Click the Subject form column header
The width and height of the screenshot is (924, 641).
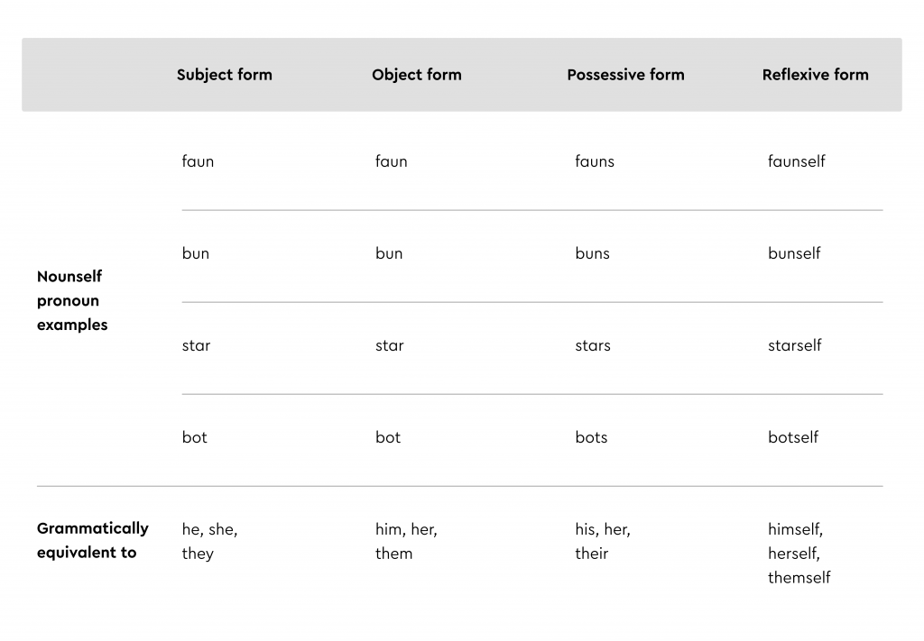point(225,75)
